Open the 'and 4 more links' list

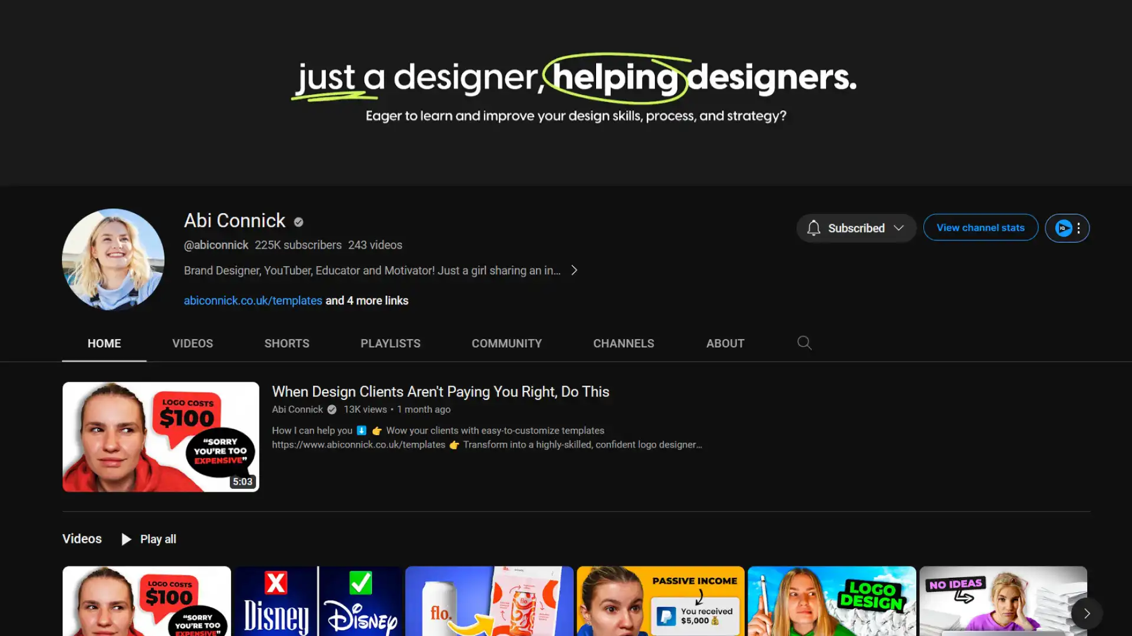367,300
